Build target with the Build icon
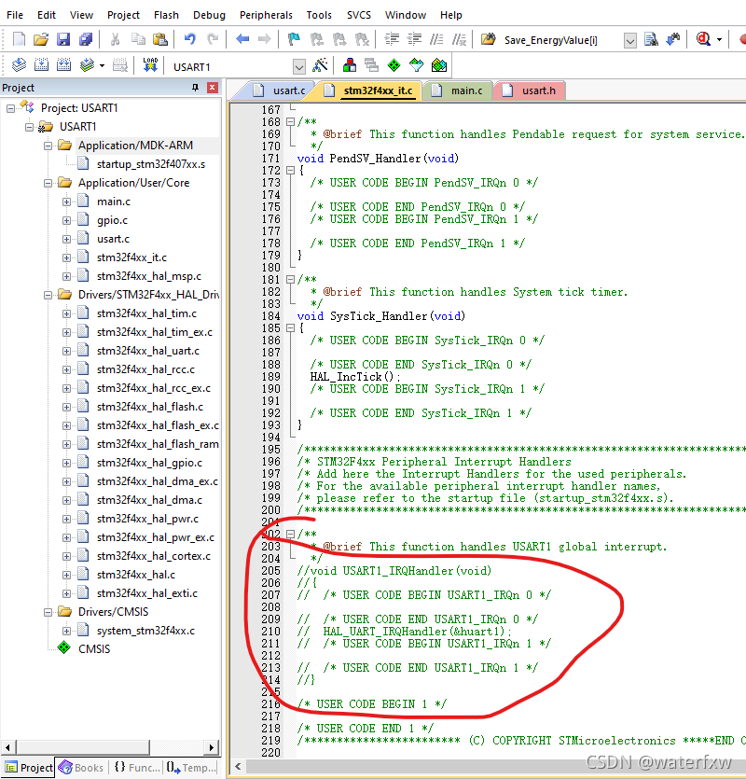Screen dimensions: 746x779 [41, 65]
